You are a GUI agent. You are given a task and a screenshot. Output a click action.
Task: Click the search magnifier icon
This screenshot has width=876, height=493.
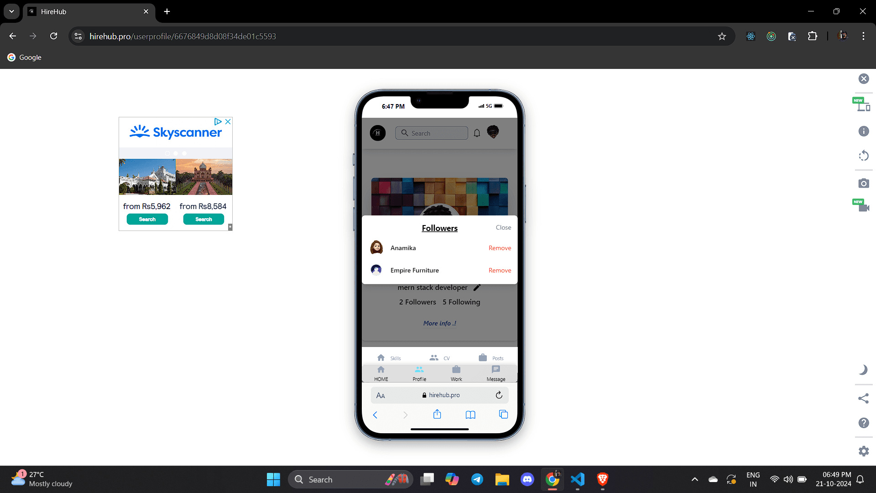[x=404, y=133]
